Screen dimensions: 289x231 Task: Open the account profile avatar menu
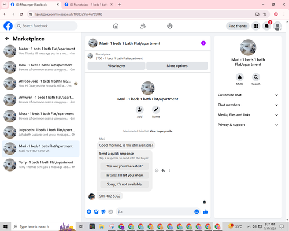[277, 26]
